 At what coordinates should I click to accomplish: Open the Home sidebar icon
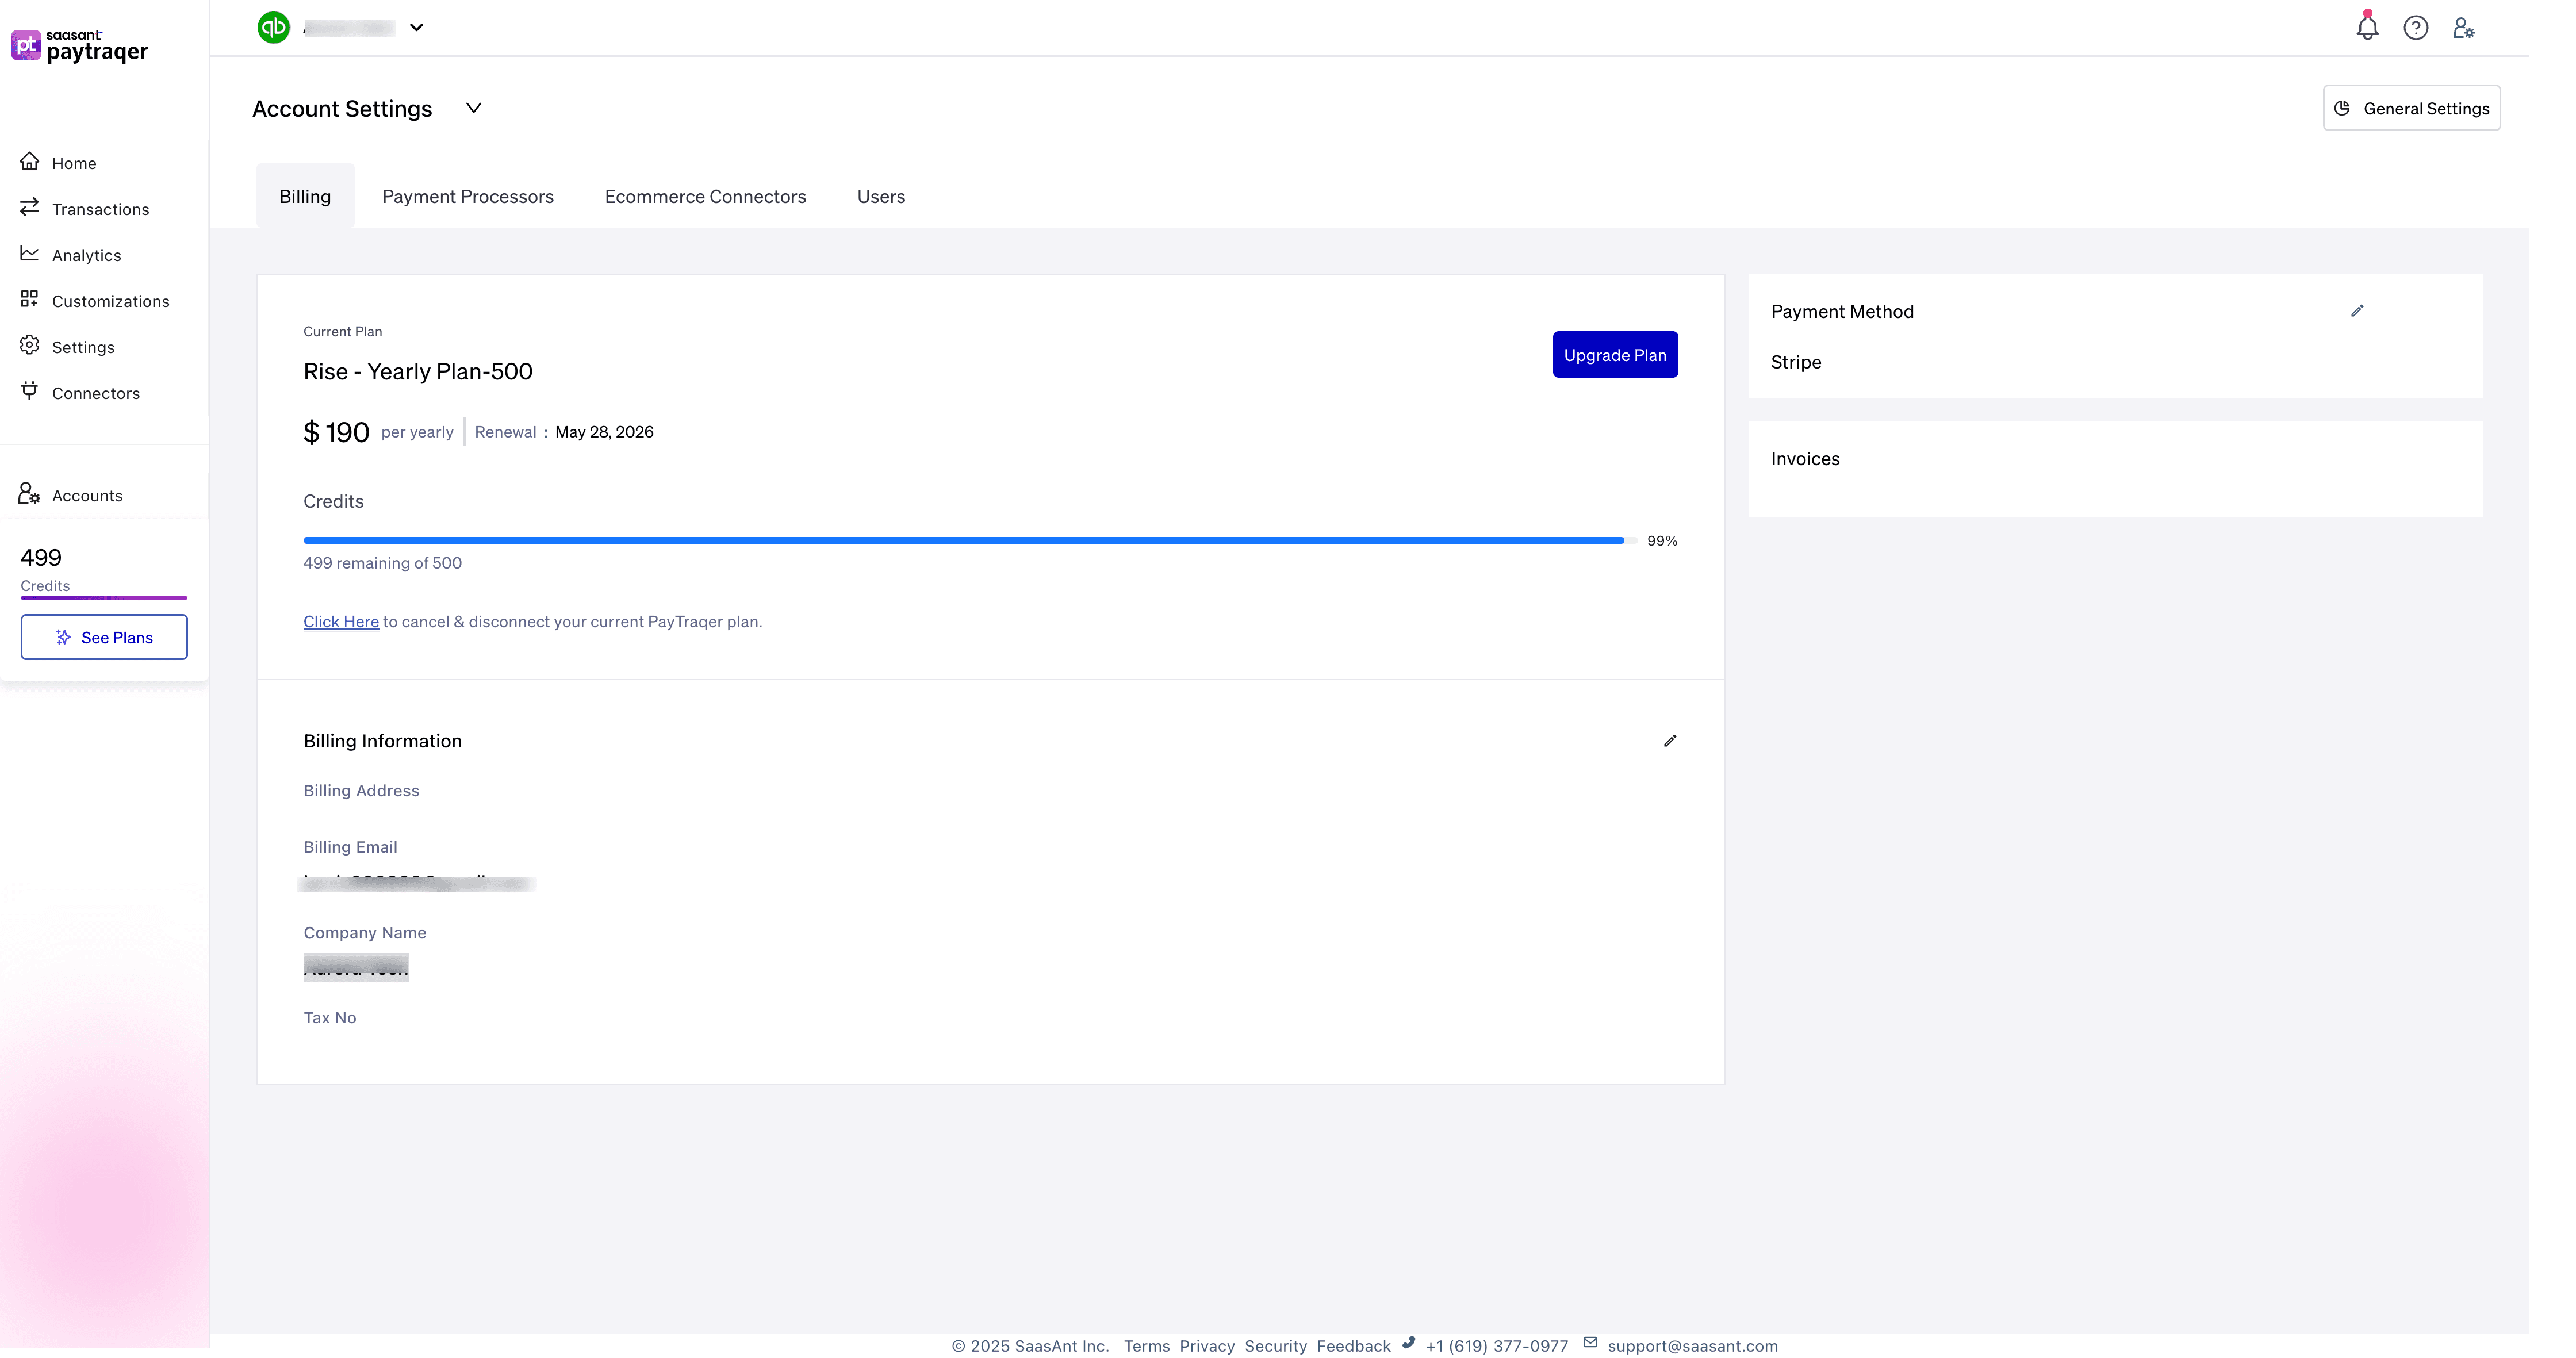31,162
